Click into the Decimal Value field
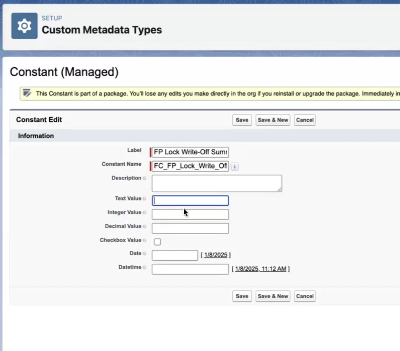The image size is (400, 351). point(190,228)
